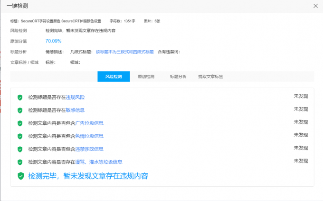Click the 未发现 result for 违禁涉政信息
The image size is (323, 201).
pos(301,148)
